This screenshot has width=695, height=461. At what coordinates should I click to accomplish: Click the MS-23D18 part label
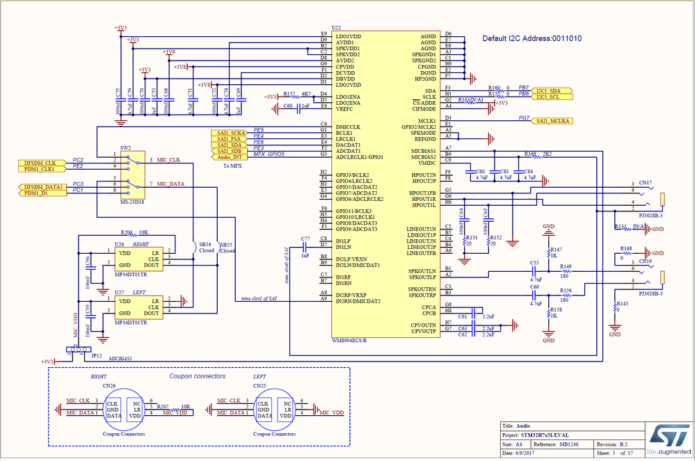click(x=132, y=202)
